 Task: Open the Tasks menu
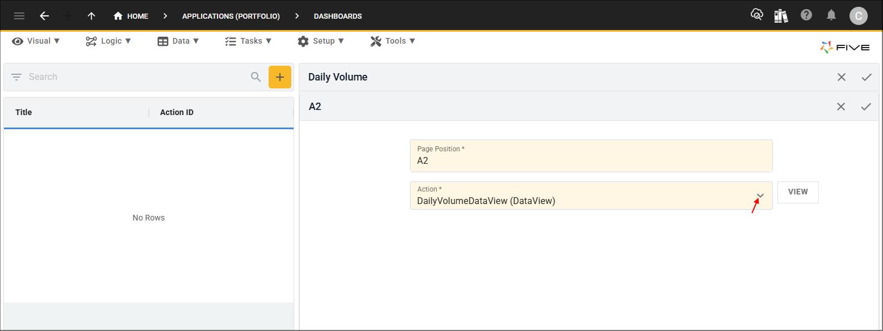tap(248, 41)
